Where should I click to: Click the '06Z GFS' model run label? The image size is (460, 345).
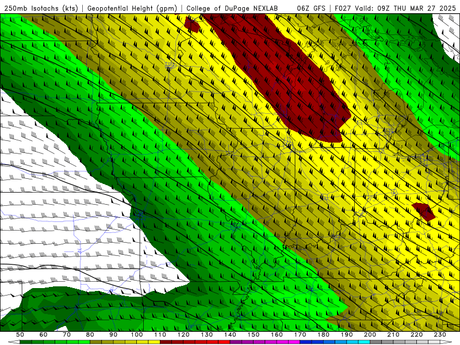311,8
